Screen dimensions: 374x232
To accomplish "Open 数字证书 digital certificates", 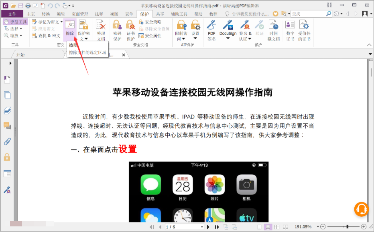I will tap(290, 30).
